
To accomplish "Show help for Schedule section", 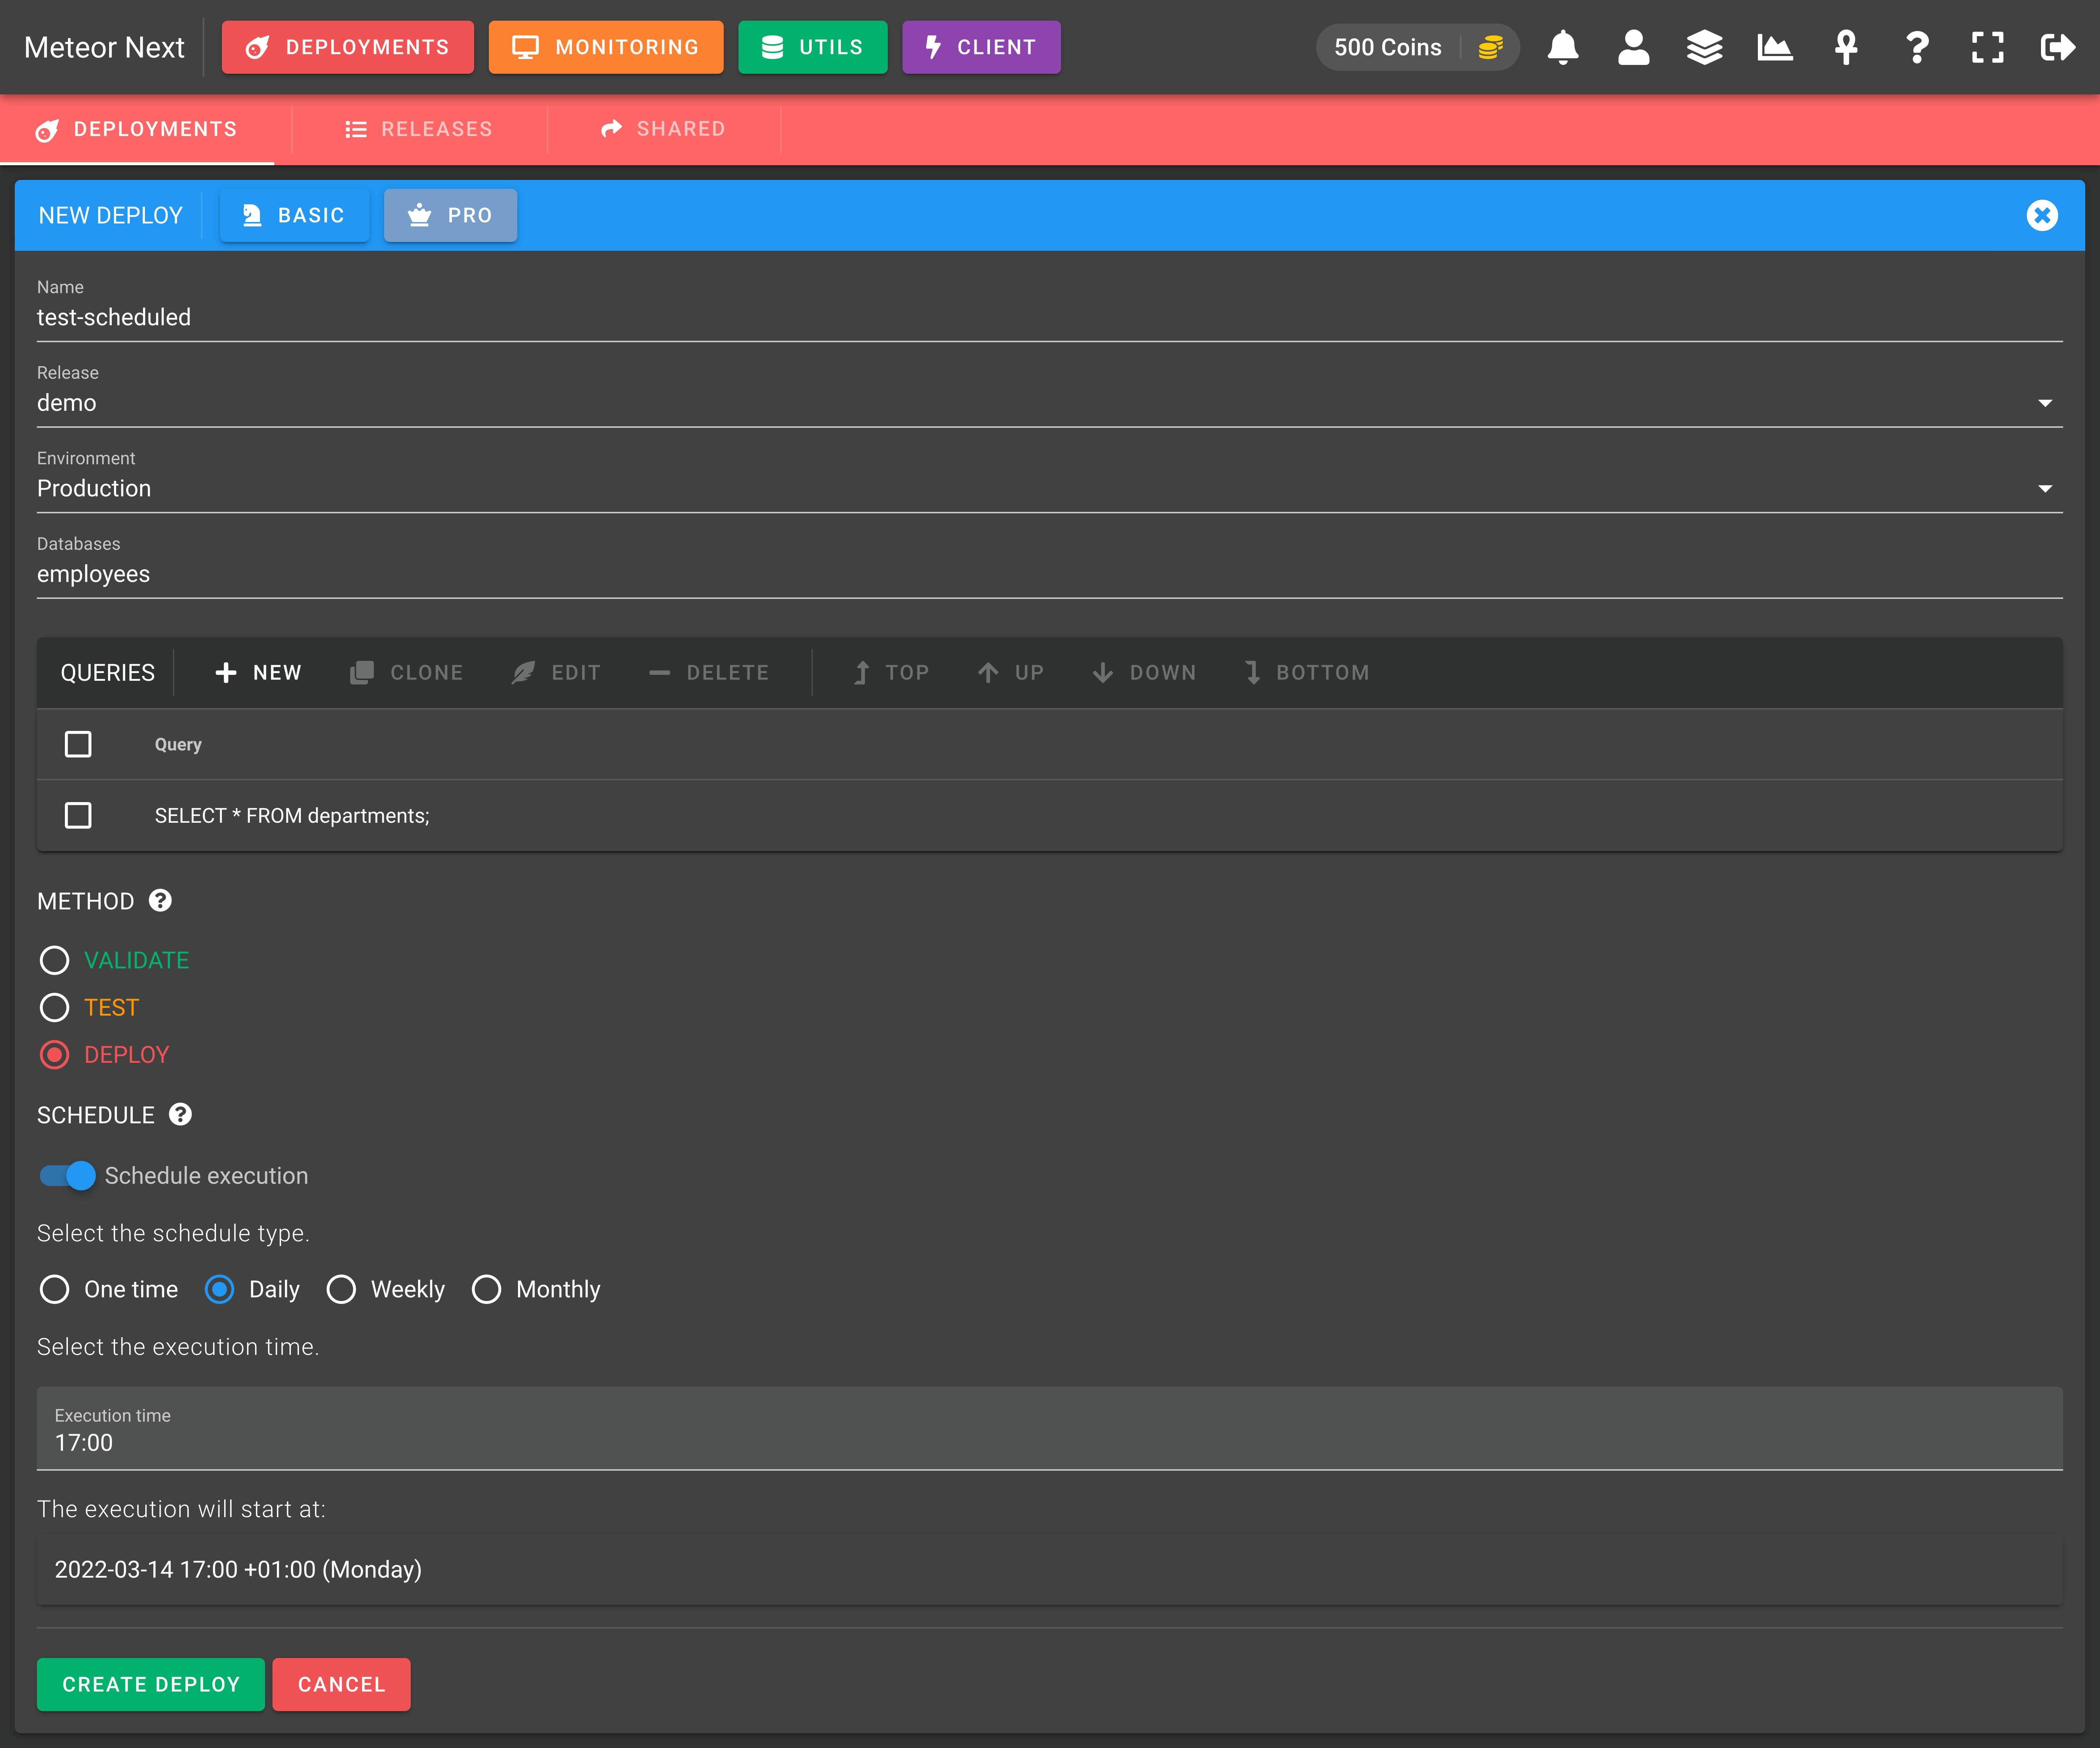I will (x=180, y=1114).
